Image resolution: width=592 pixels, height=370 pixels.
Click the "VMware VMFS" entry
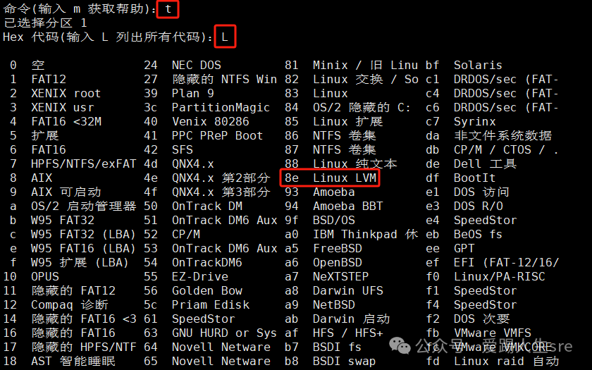click(493, 333)
